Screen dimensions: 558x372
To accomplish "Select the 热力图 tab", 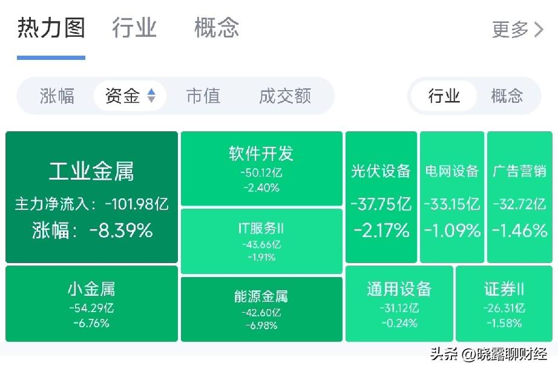I will [x=51, y=27].
